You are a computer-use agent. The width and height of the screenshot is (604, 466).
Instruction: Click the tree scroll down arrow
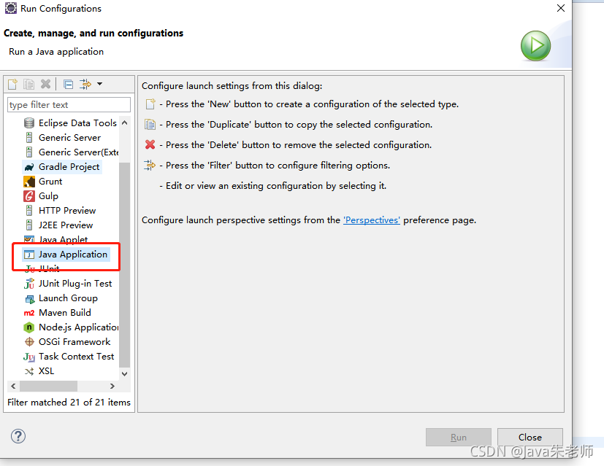(124, 373)
